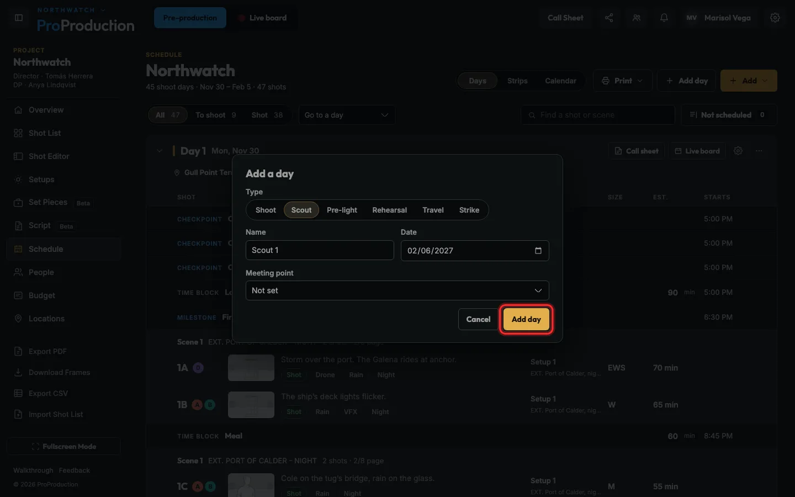Expand the Print dropdown

pyautogui.click(x=623, y=81)
